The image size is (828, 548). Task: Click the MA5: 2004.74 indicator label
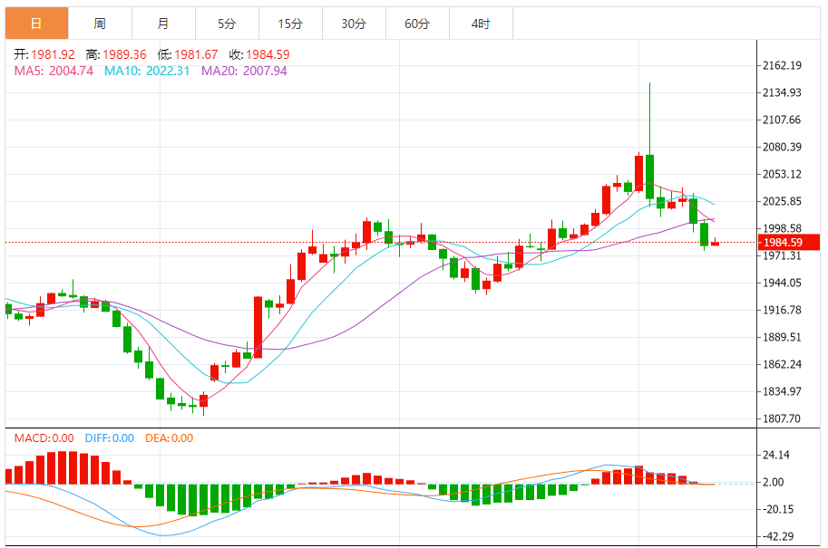click(x=54, y=71)
